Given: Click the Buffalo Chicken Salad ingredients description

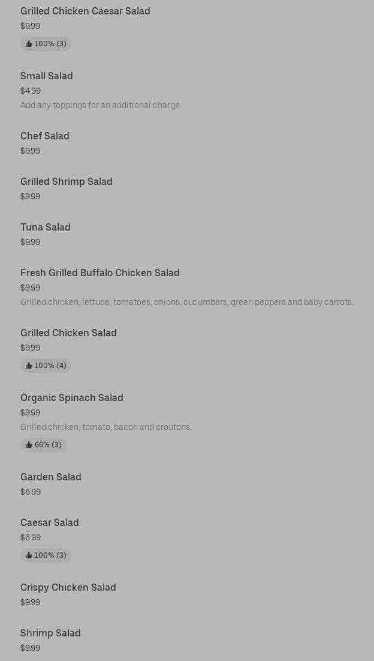Looking at the screenshot, I should [x=187, y=302].
